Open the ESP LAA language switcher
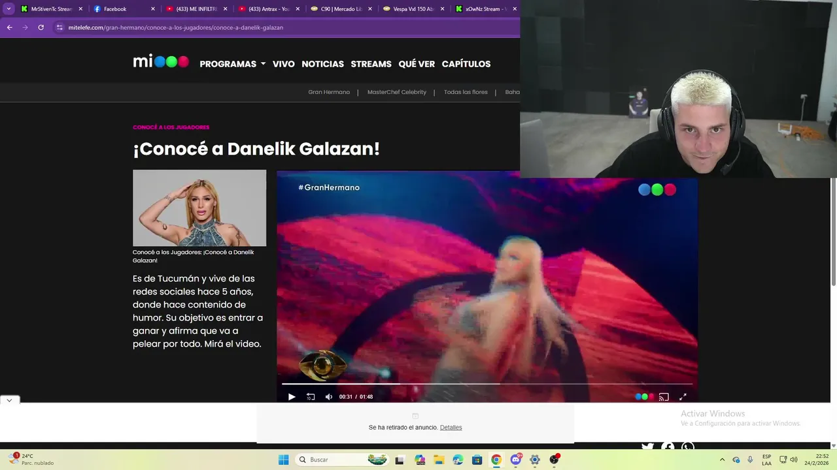The width and height of the screenshot is (837, 470). point(766,460)
